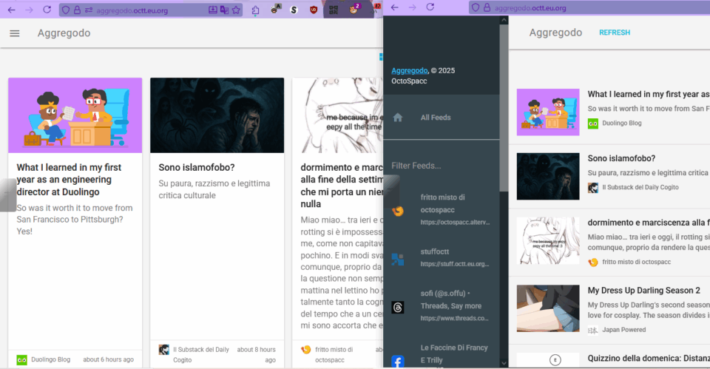Viewport: 710px width, 369px height.
Task: Go back in the right browser window
Action: pyautogui.click(x=394, y=7)
